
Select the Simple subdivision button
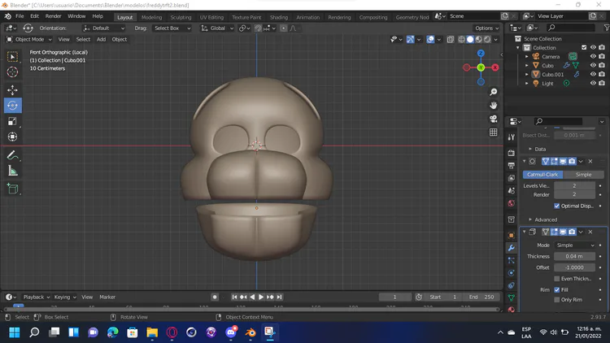pyautogui.click(x=583, y=175)
